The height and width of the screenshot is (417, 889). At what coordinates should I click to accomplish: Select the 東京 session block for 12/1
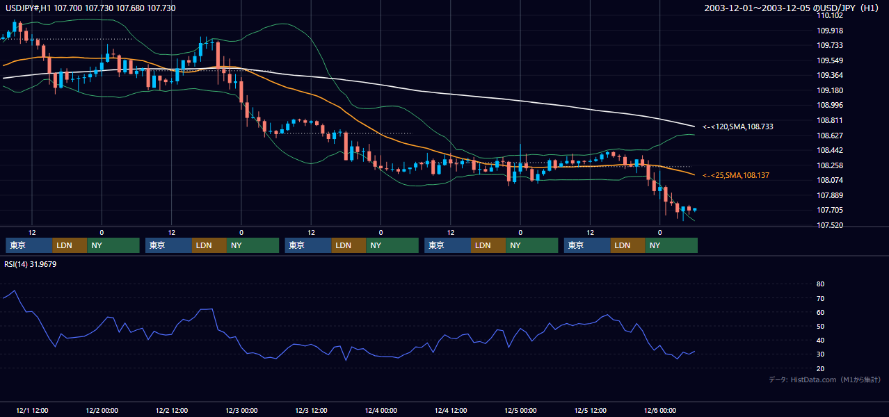tap(29, 245)
